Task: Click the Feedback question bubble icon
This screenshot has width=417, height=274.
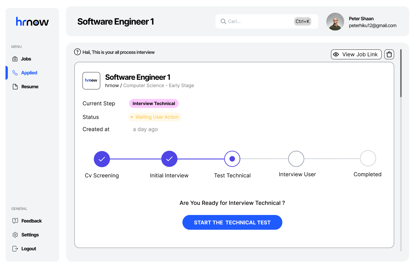Action: [15, 221]
